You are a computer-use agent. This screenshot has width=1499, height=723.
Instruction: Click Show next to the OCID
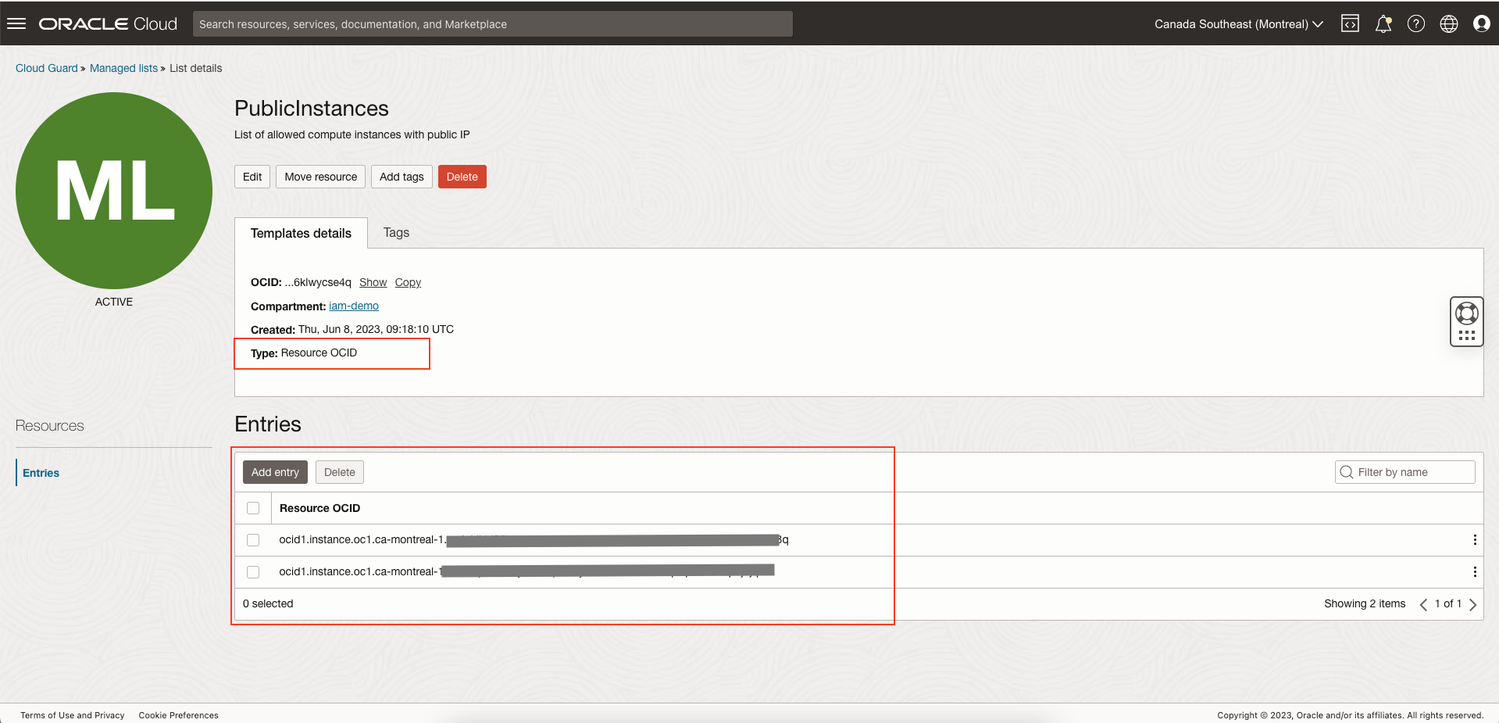373,282
